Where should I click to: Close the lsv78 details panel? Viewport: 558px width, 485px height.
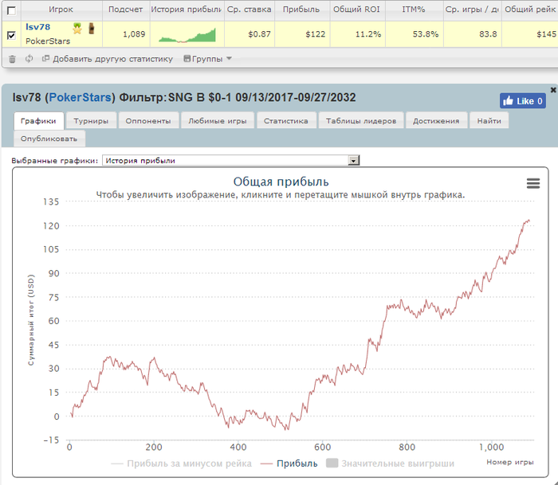tap(553, 90)
